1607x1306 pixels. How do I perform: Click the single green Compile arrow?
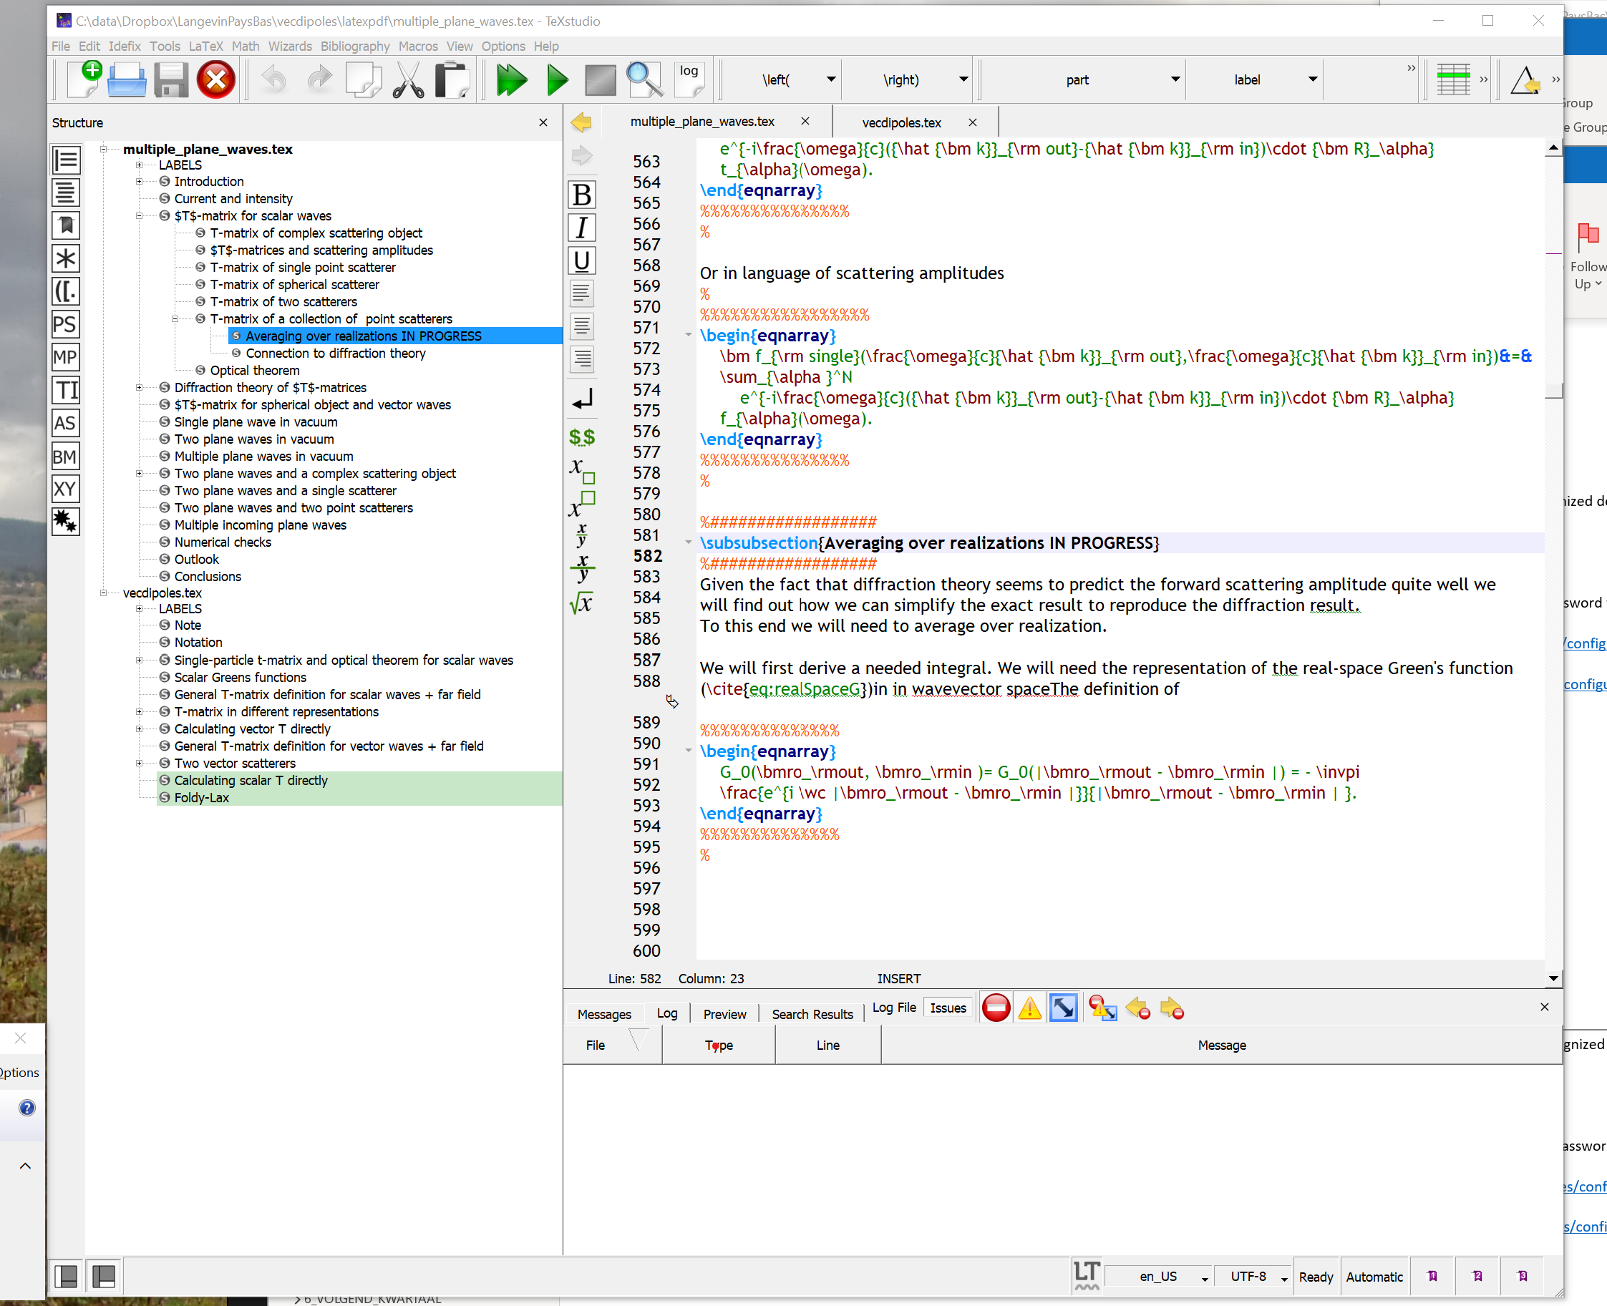[556, 79]
